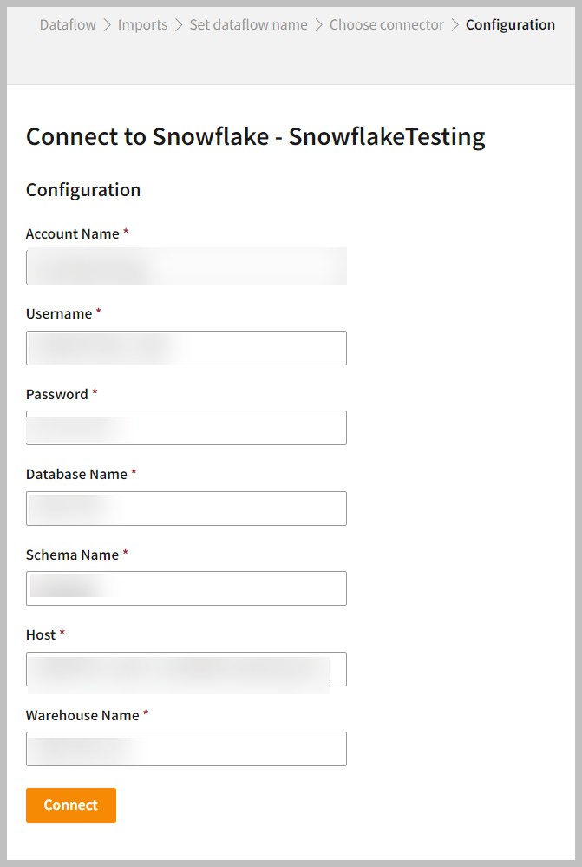Screen dimensions: 582x867
Task: Click the Account Name field label
Action: [73, 233]
